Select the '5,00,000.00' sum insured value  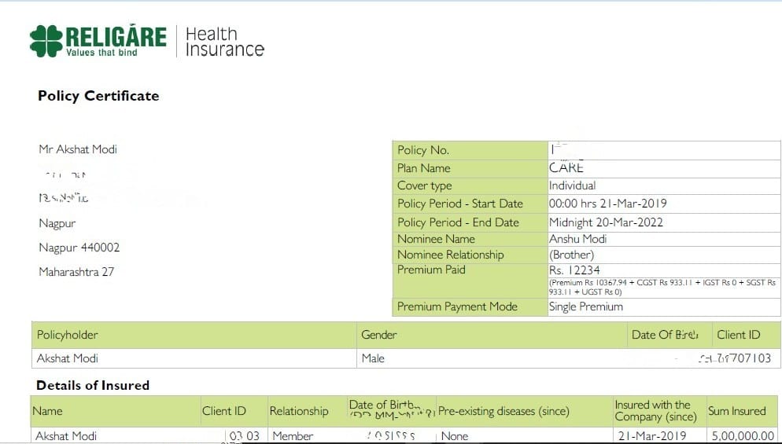pyautogui.click(x=743, y=436)
